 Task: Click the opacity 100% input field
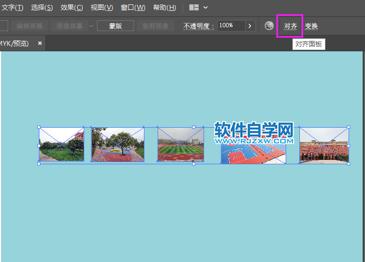coord(231,26)
